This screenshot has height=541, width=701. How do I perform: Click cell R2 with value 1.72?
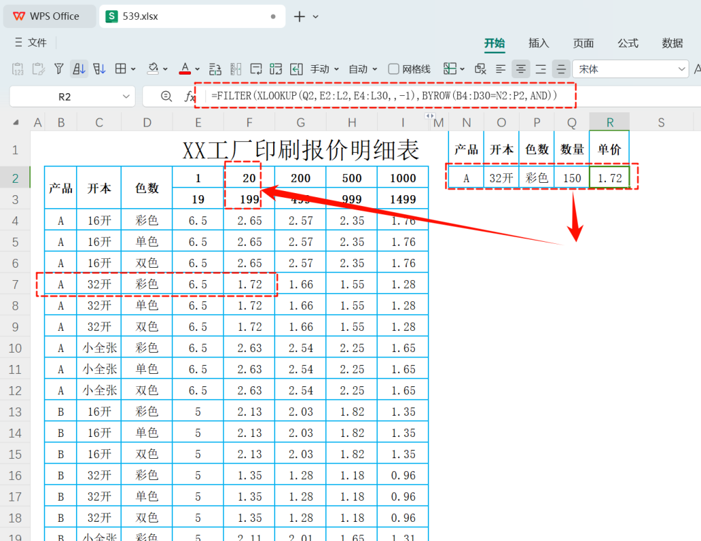(609, 178)
